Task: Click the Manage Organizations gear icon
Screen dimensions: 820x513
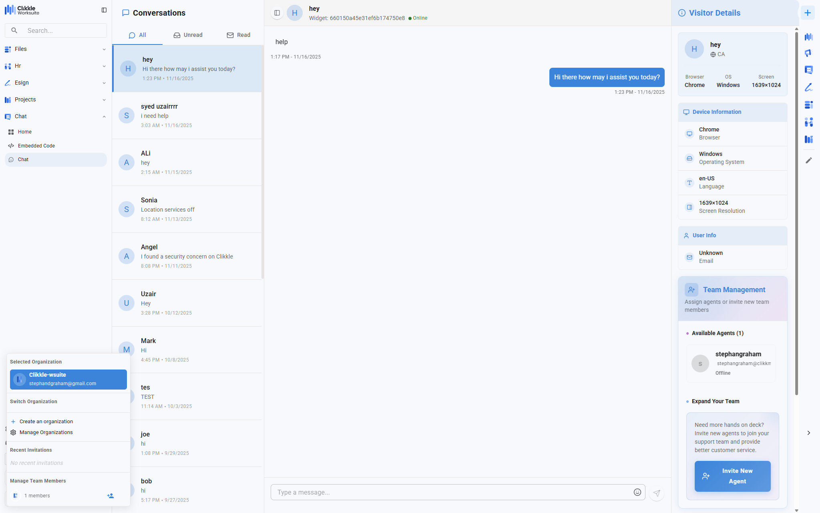Action: point(13,432)
